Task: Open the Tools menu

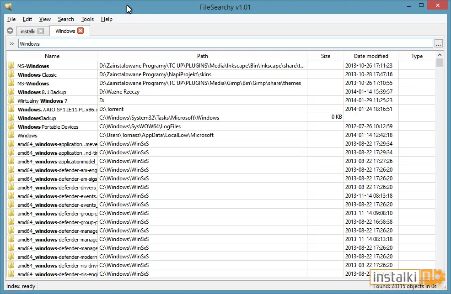Action: pyautogui.click(x=87, y=19)
